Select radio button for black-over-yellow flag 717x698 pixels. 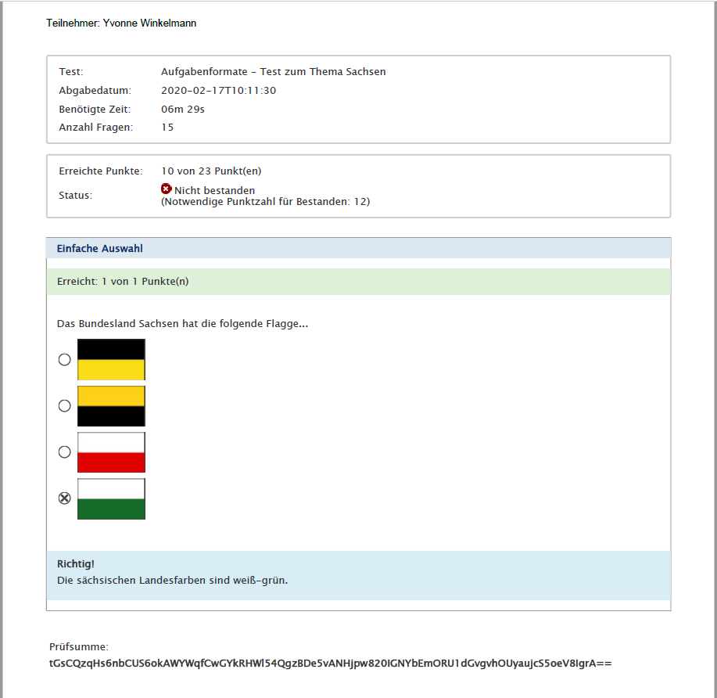[65, 360]
